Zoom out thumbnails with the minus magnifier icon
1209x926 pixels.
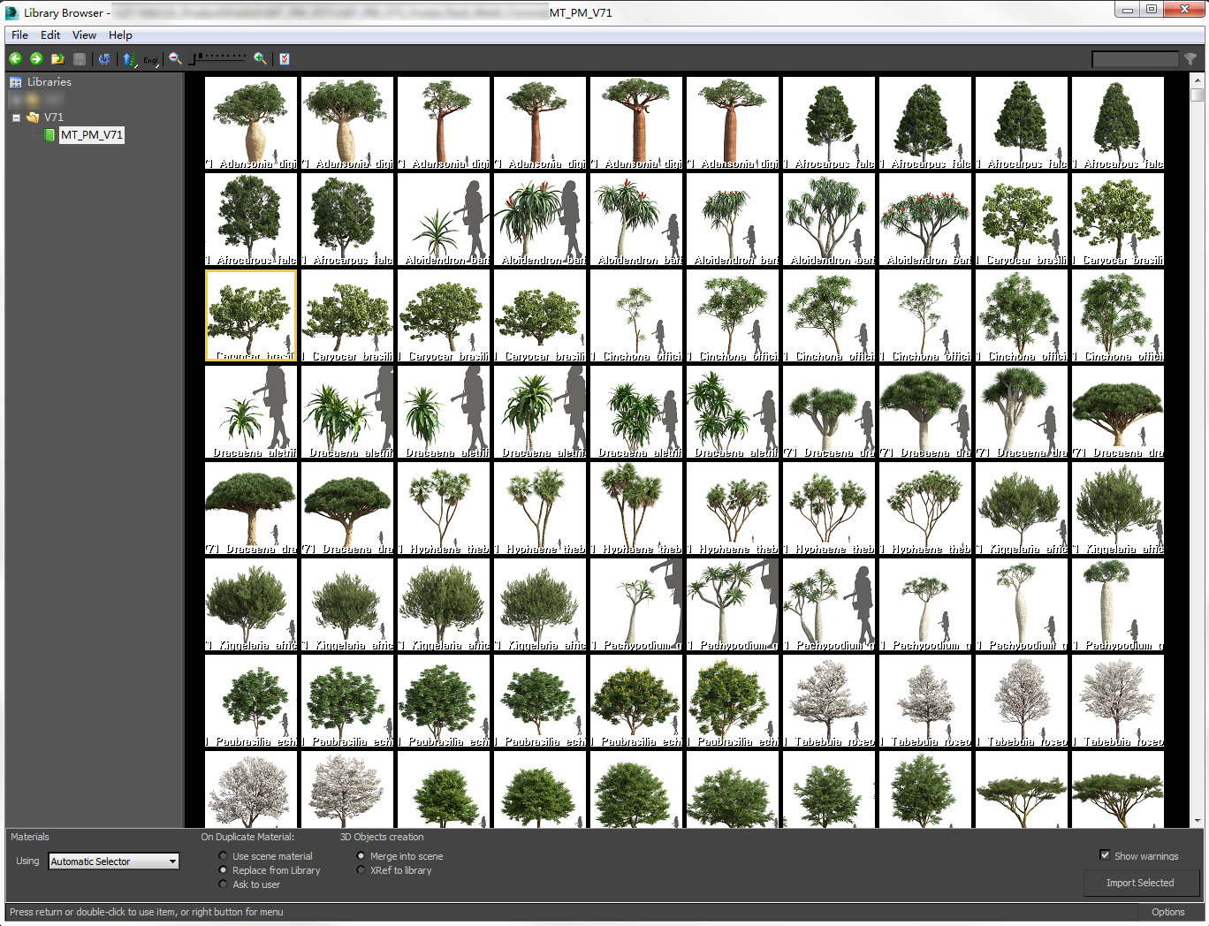[175, 58]
